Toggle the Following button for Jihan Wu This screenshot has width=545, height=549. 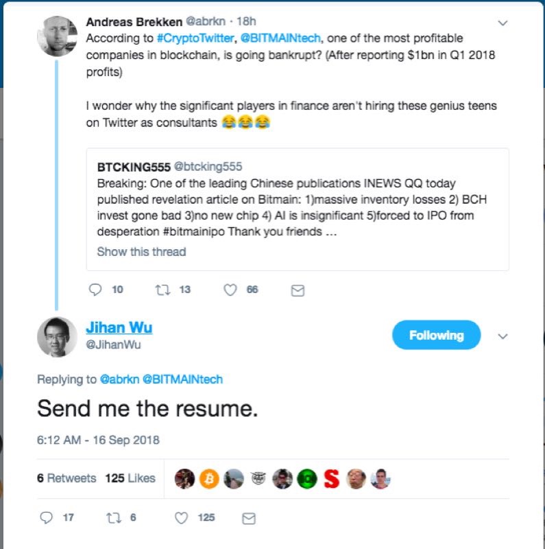click(436, 336)
